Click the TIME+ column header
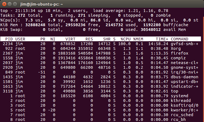The height and width of the screenshot is (122, 204). [x=162, y=39]
